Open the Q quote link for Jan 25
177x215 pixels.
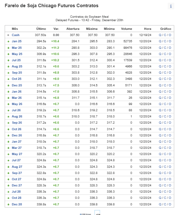pos(160,41)
